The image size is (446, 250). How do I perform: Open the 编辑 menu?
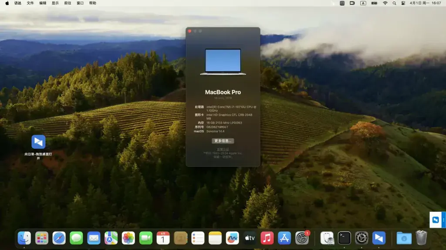pyautogui.click(x=43, y=3)
